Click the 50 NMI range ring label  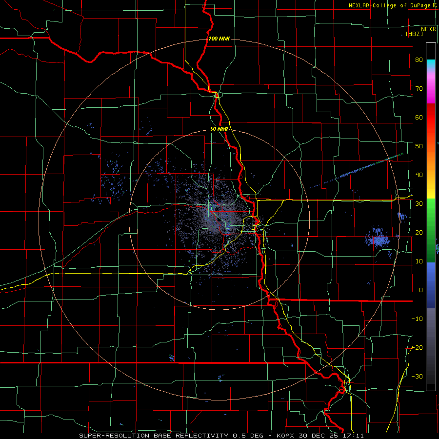(219, 129)
